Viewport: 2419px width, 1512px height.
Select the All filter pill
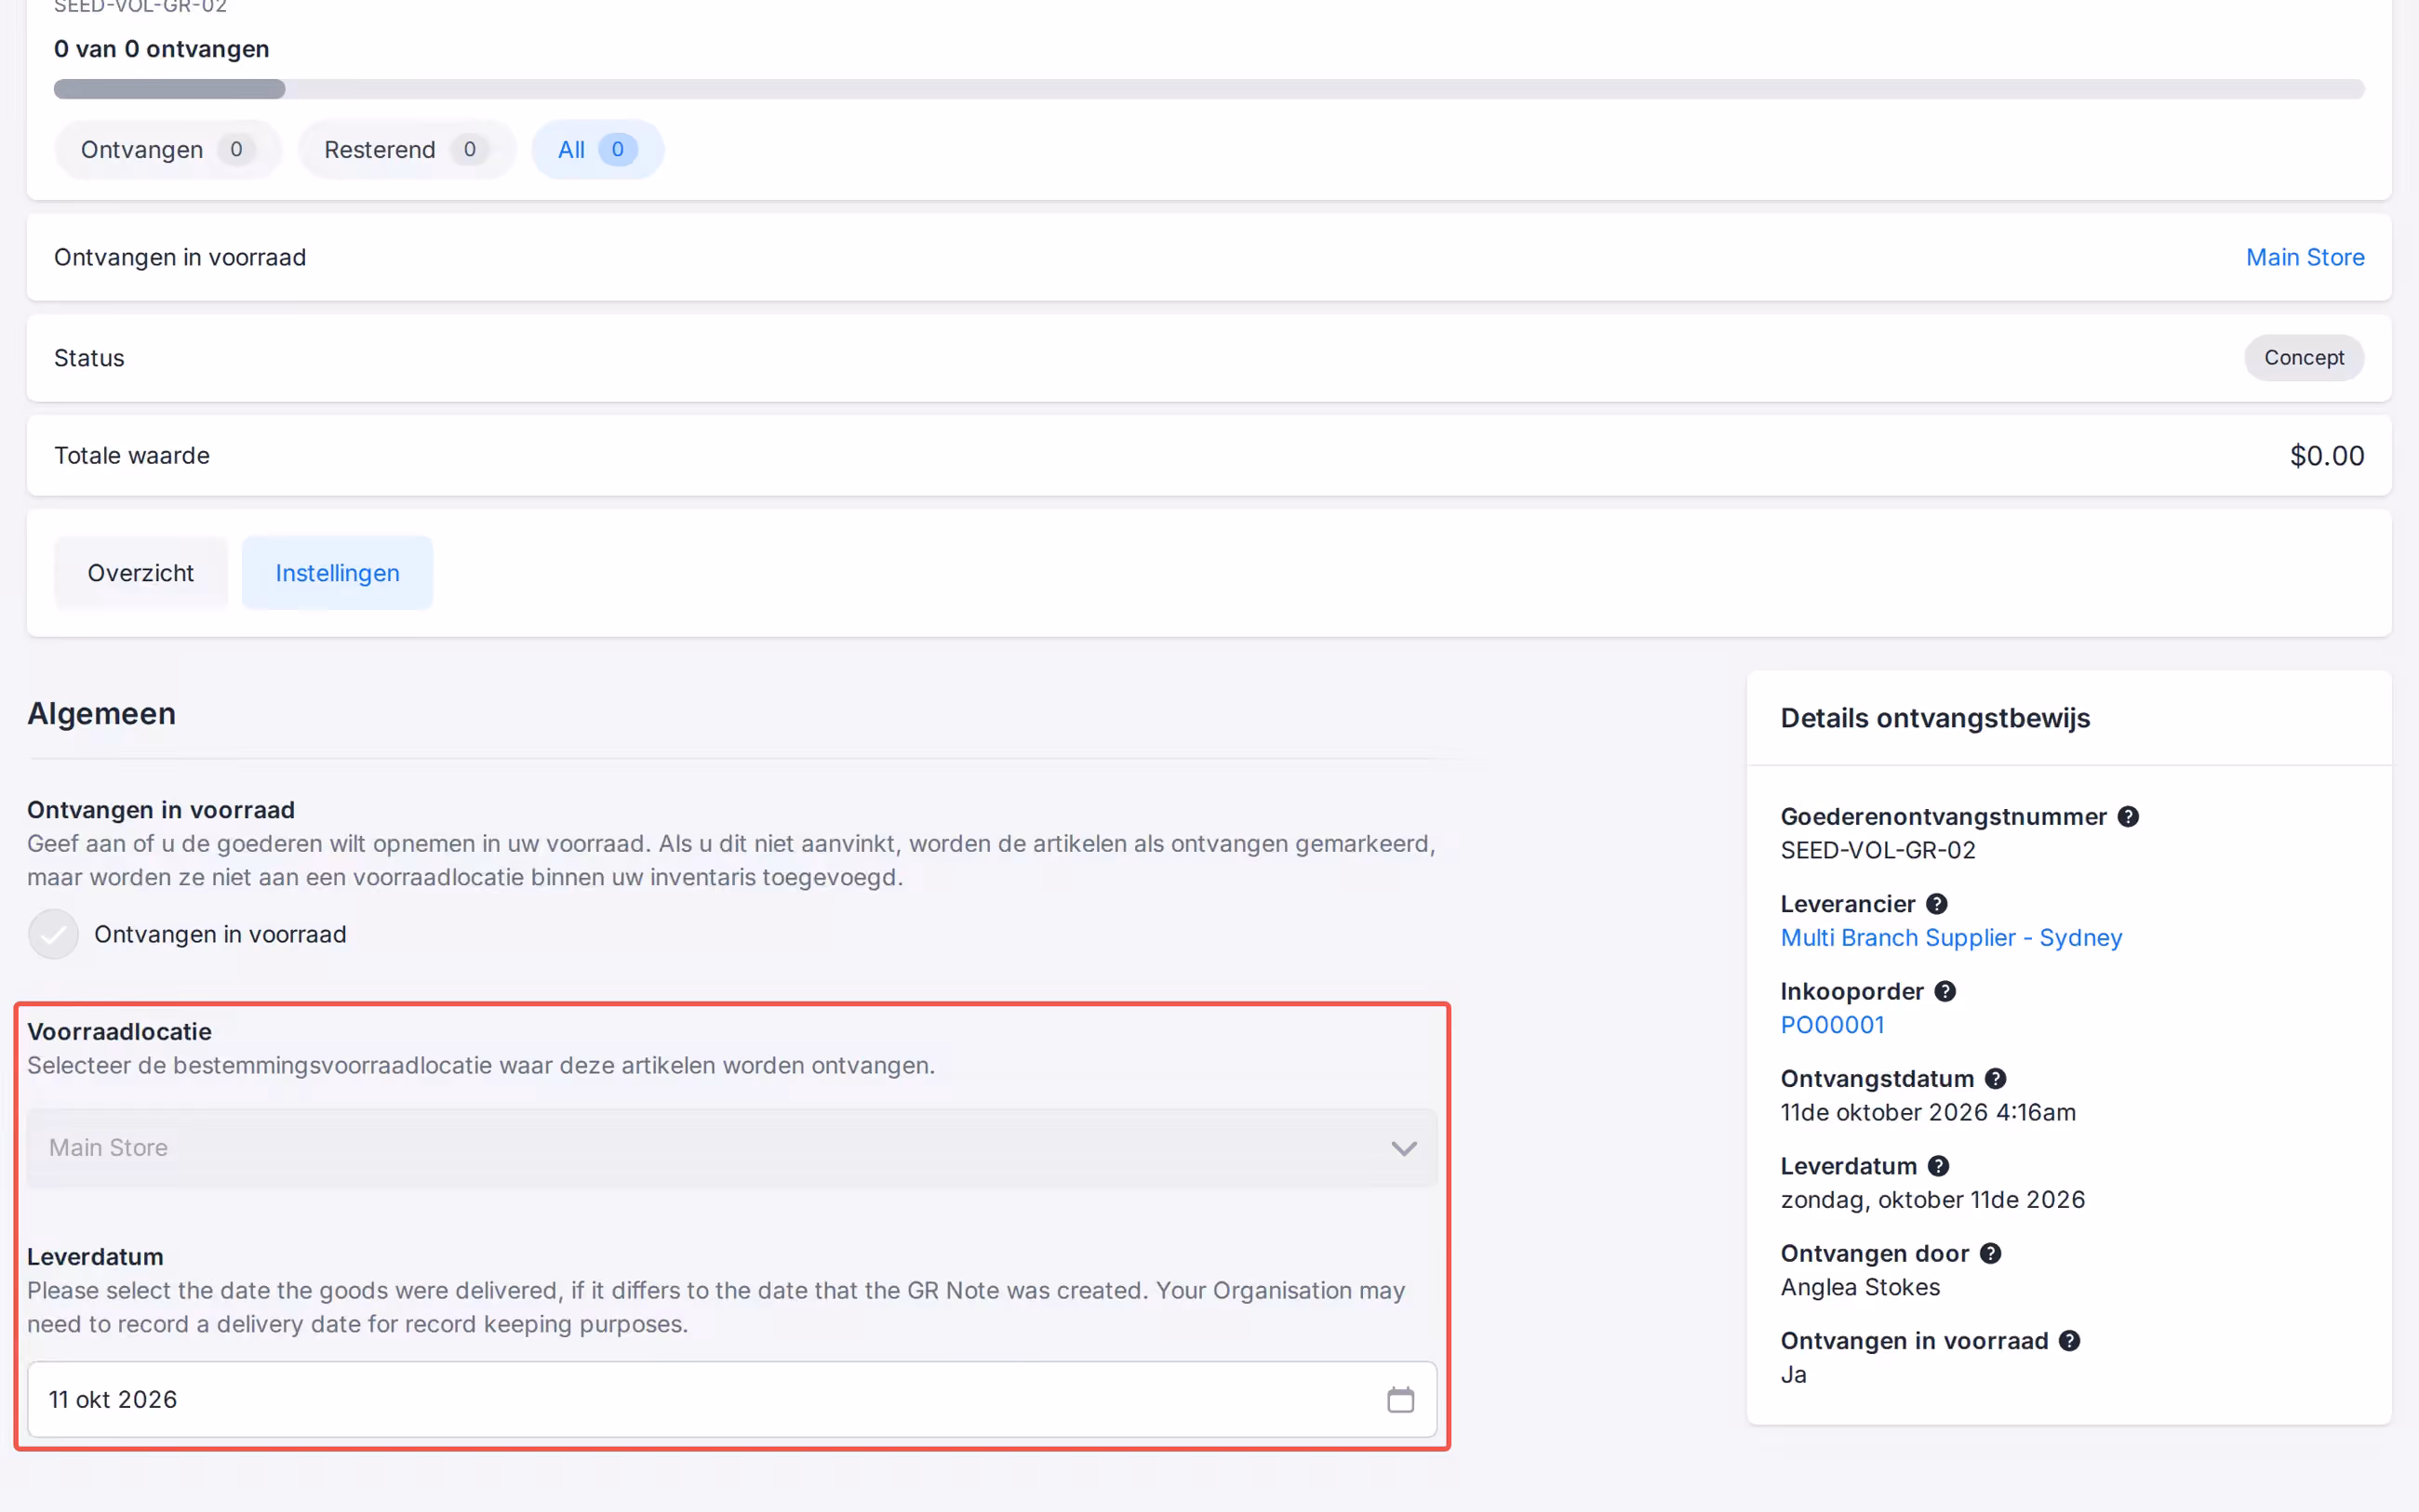click(597, 149)
